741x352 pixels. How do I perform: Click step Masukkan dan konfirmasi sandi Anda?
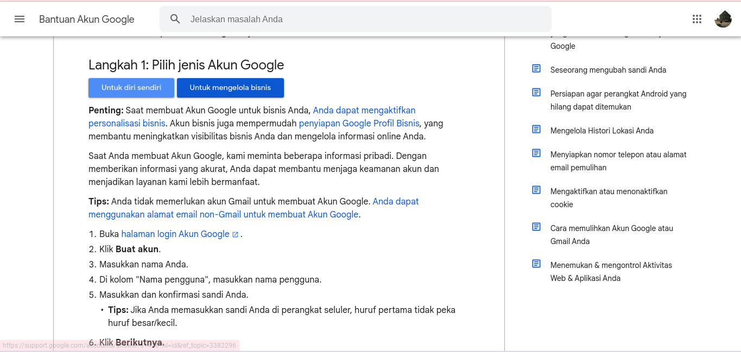(174, 295)
